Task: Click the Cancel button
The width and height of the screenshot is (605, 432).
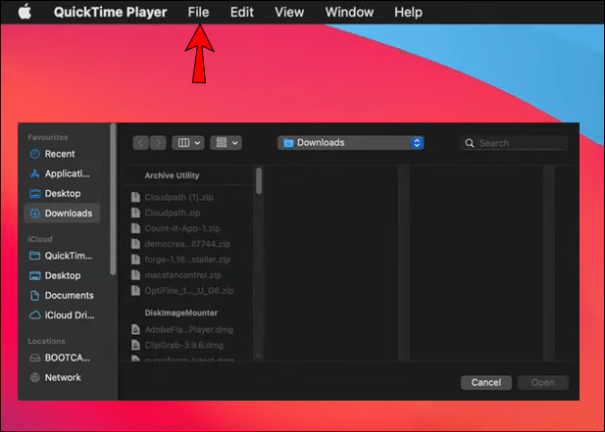Action: (x=486, y=383)
